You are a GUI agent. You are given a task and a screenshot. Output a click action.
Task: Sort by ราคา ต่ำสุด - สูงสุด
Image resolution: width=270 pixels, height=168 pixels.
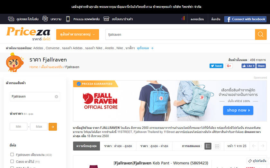click(118, 146)
